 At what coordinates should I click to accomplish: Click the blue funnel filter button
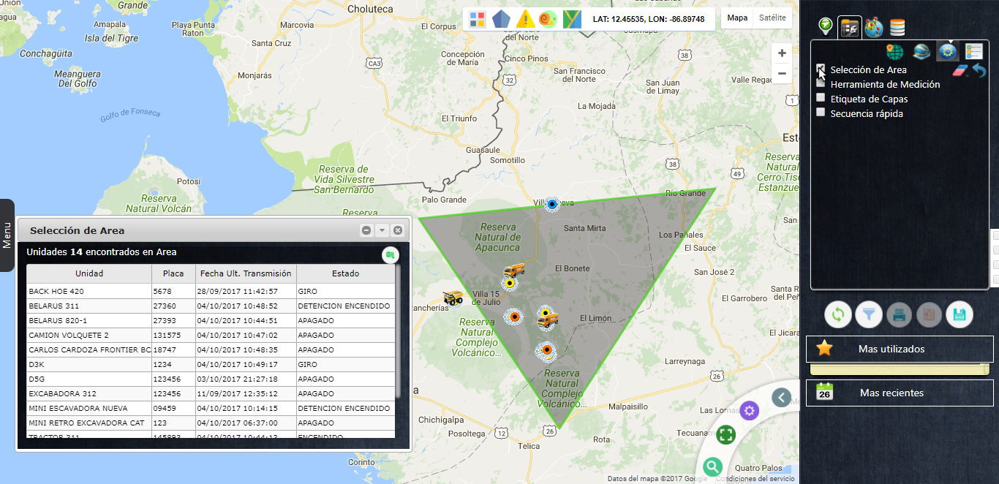(869, 315)
